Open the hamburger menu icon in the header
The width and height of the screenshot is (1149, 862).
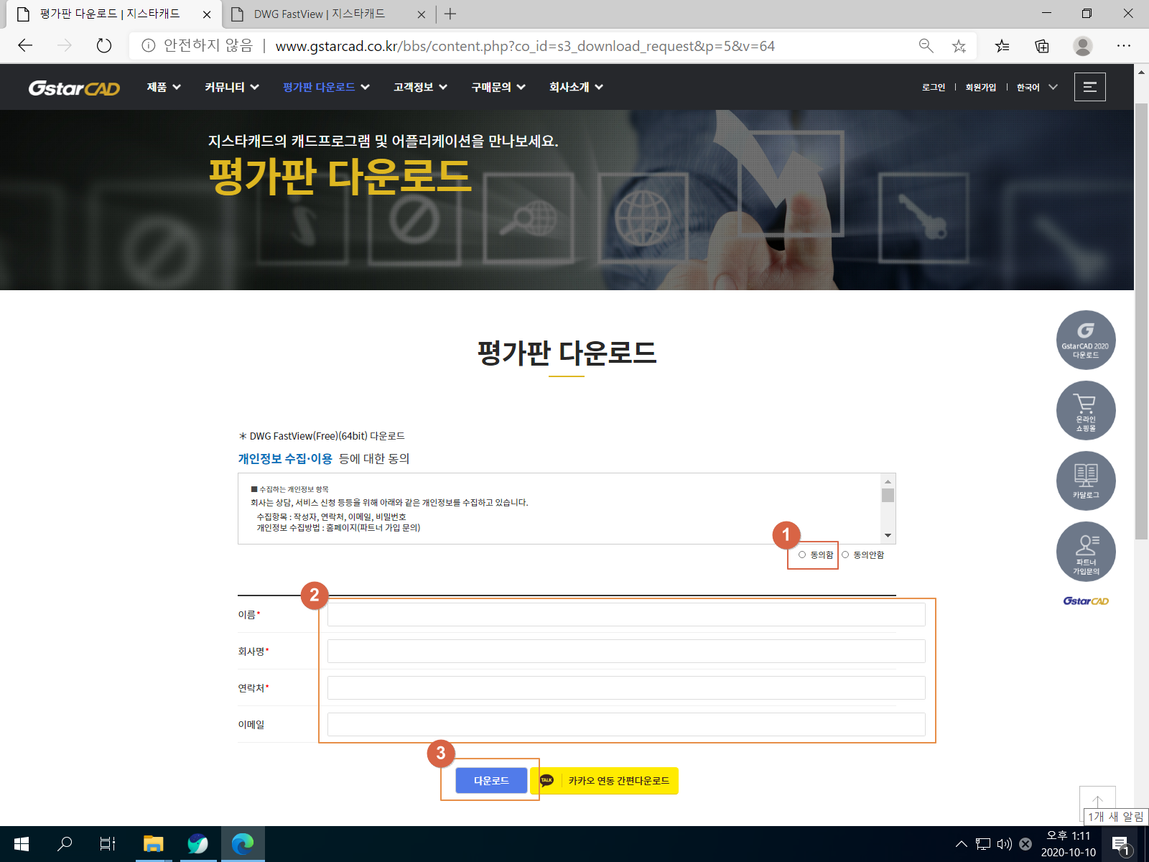1089,87
